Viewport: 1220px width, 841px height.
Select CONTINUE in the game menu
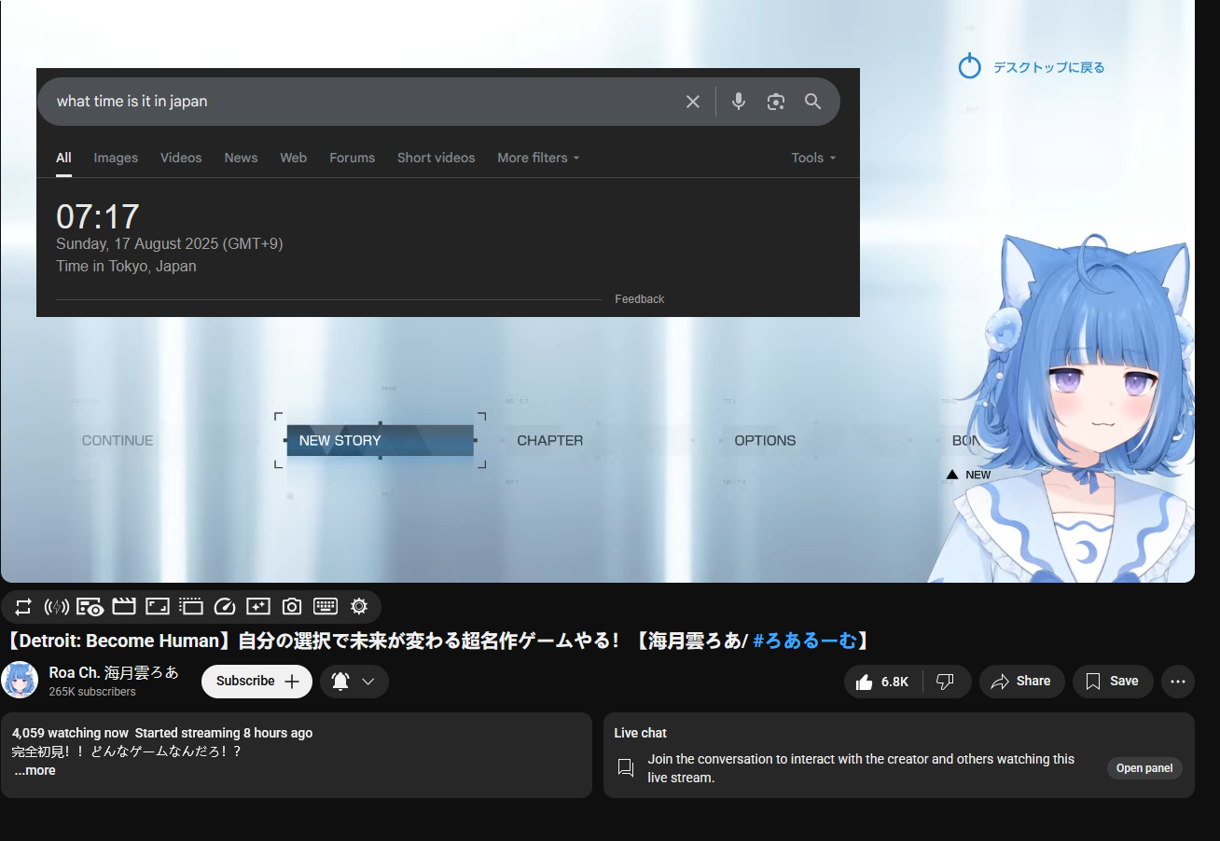click(118, 440)
